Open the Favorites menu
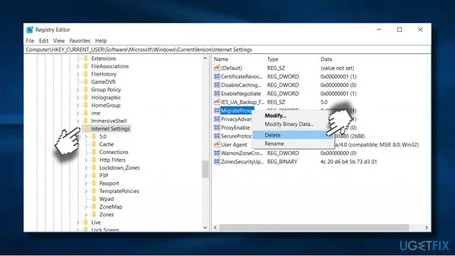This screenshot has height=256, width=455. tap(80, 41)
